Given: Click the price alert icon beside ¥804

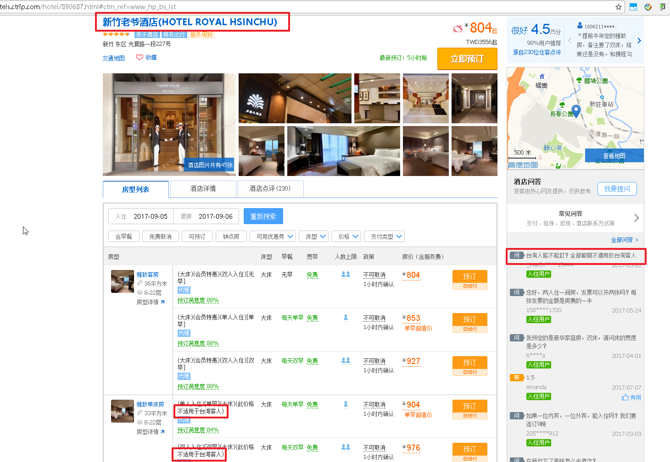Looking at the screenshot, I should click(x=458, y=29).
